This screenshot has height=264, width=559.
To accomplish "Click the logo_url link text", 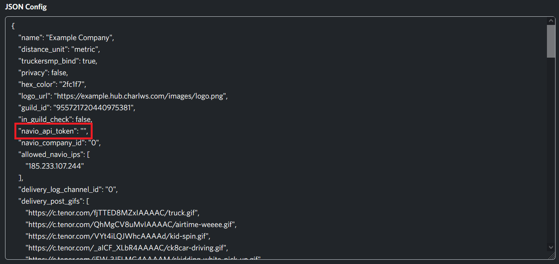I will pos(140,96).
